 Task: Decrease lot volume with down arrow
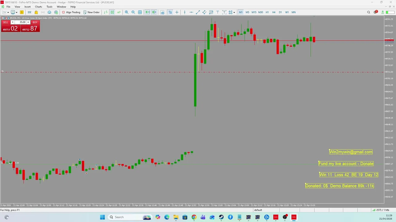click(12, 22)
